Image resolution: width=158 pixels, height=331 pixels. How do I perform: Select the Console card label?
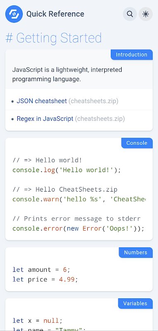(x=137, y=143)
